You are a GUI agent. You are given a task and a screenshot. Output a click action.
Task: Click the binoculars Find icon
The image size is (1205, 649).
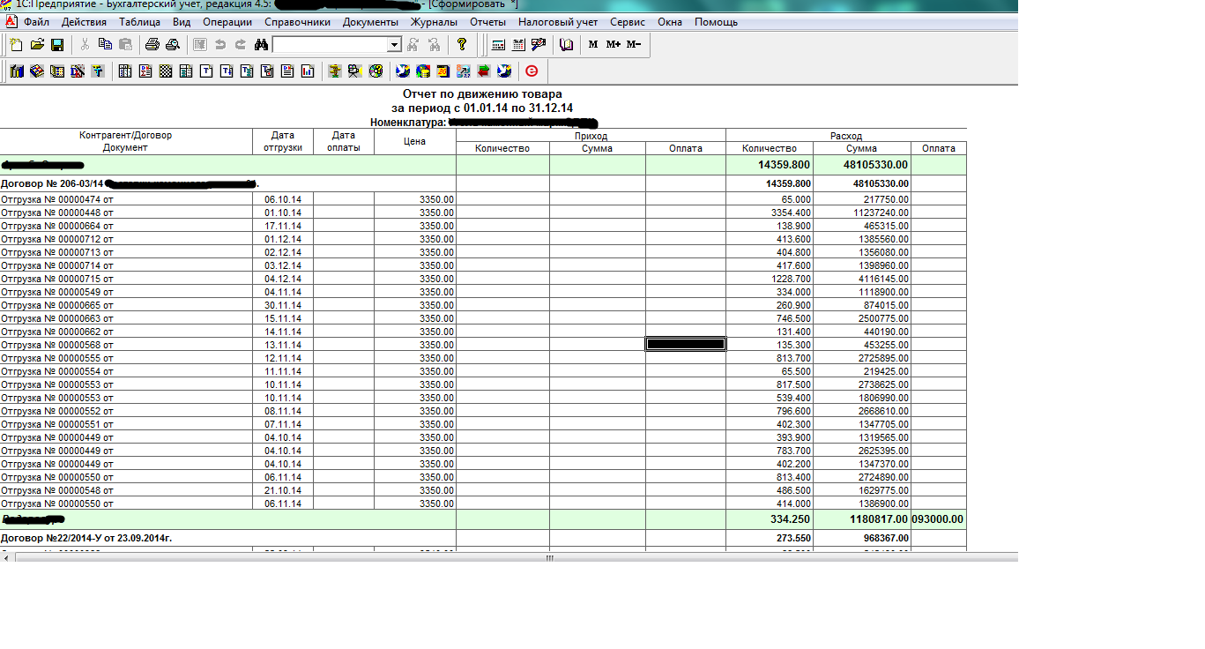(261, 45)
